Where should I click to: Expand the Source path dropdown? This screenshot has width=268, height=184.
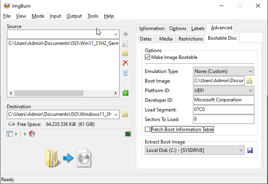point(116,34)
